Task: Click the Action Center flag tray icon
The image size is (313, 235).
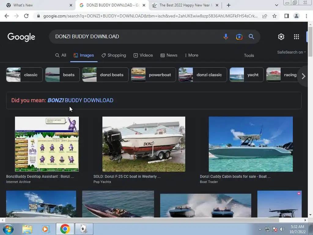Action: (275, 229)
